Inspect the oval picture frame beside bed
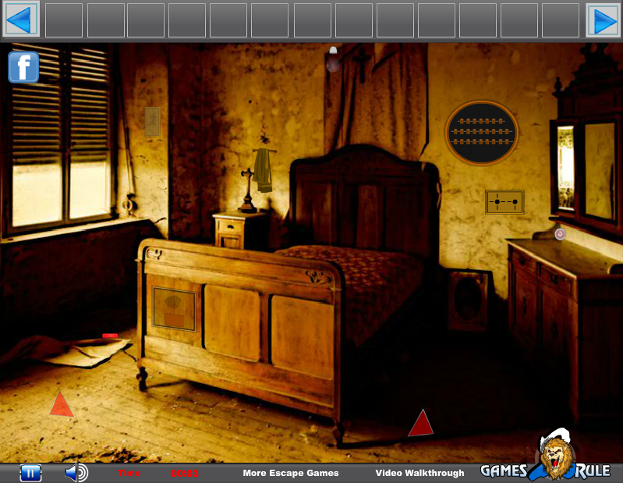This screenshot has width=623, height=483. point(468,299)
